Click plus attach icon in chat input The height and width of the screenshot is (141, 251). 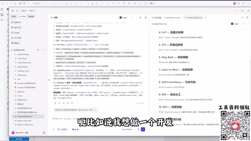(x=54, y=129)
